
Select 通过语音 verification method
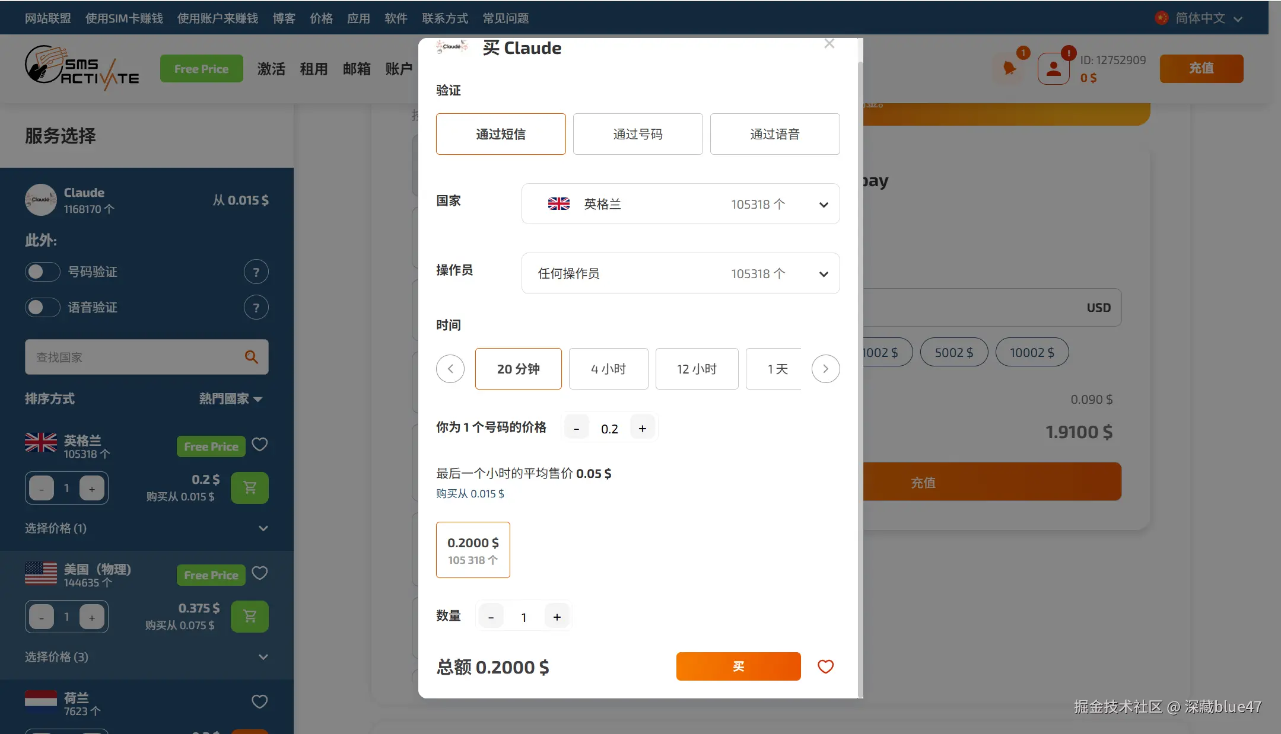coord(774,134)
